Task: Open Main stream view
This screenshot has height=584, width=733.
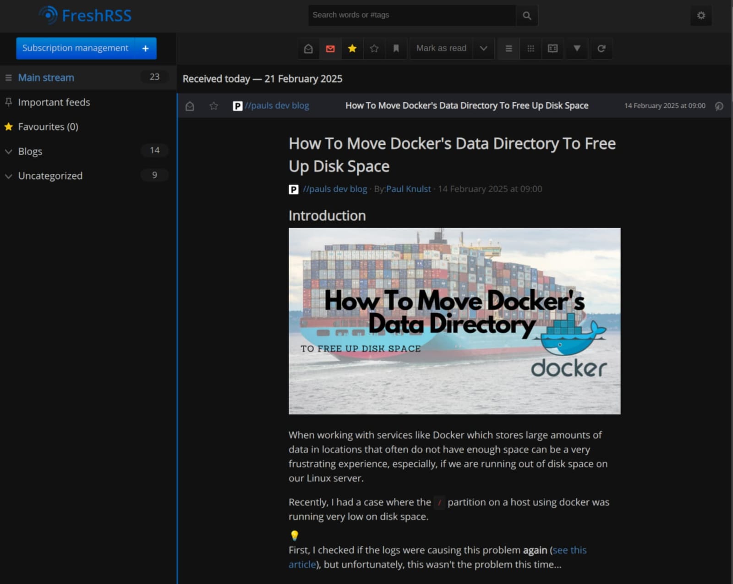Action: click(x=46, y=77)
